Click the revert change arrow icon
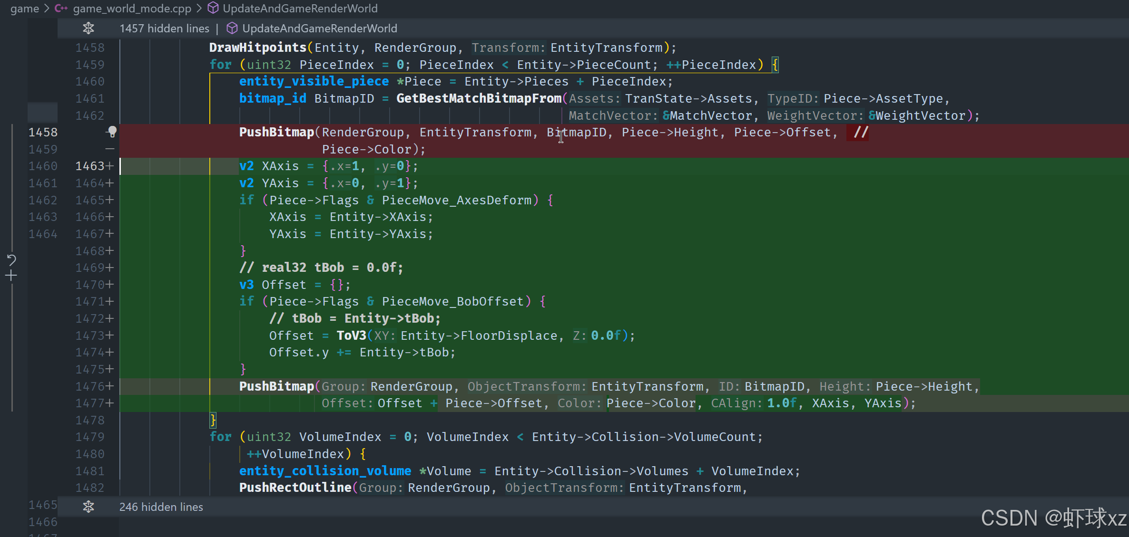The height and width of the screenshot is (537, 1129). point(11,259)
